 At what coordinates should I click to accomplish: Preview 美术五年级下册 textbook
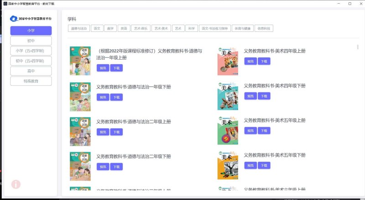250,165
